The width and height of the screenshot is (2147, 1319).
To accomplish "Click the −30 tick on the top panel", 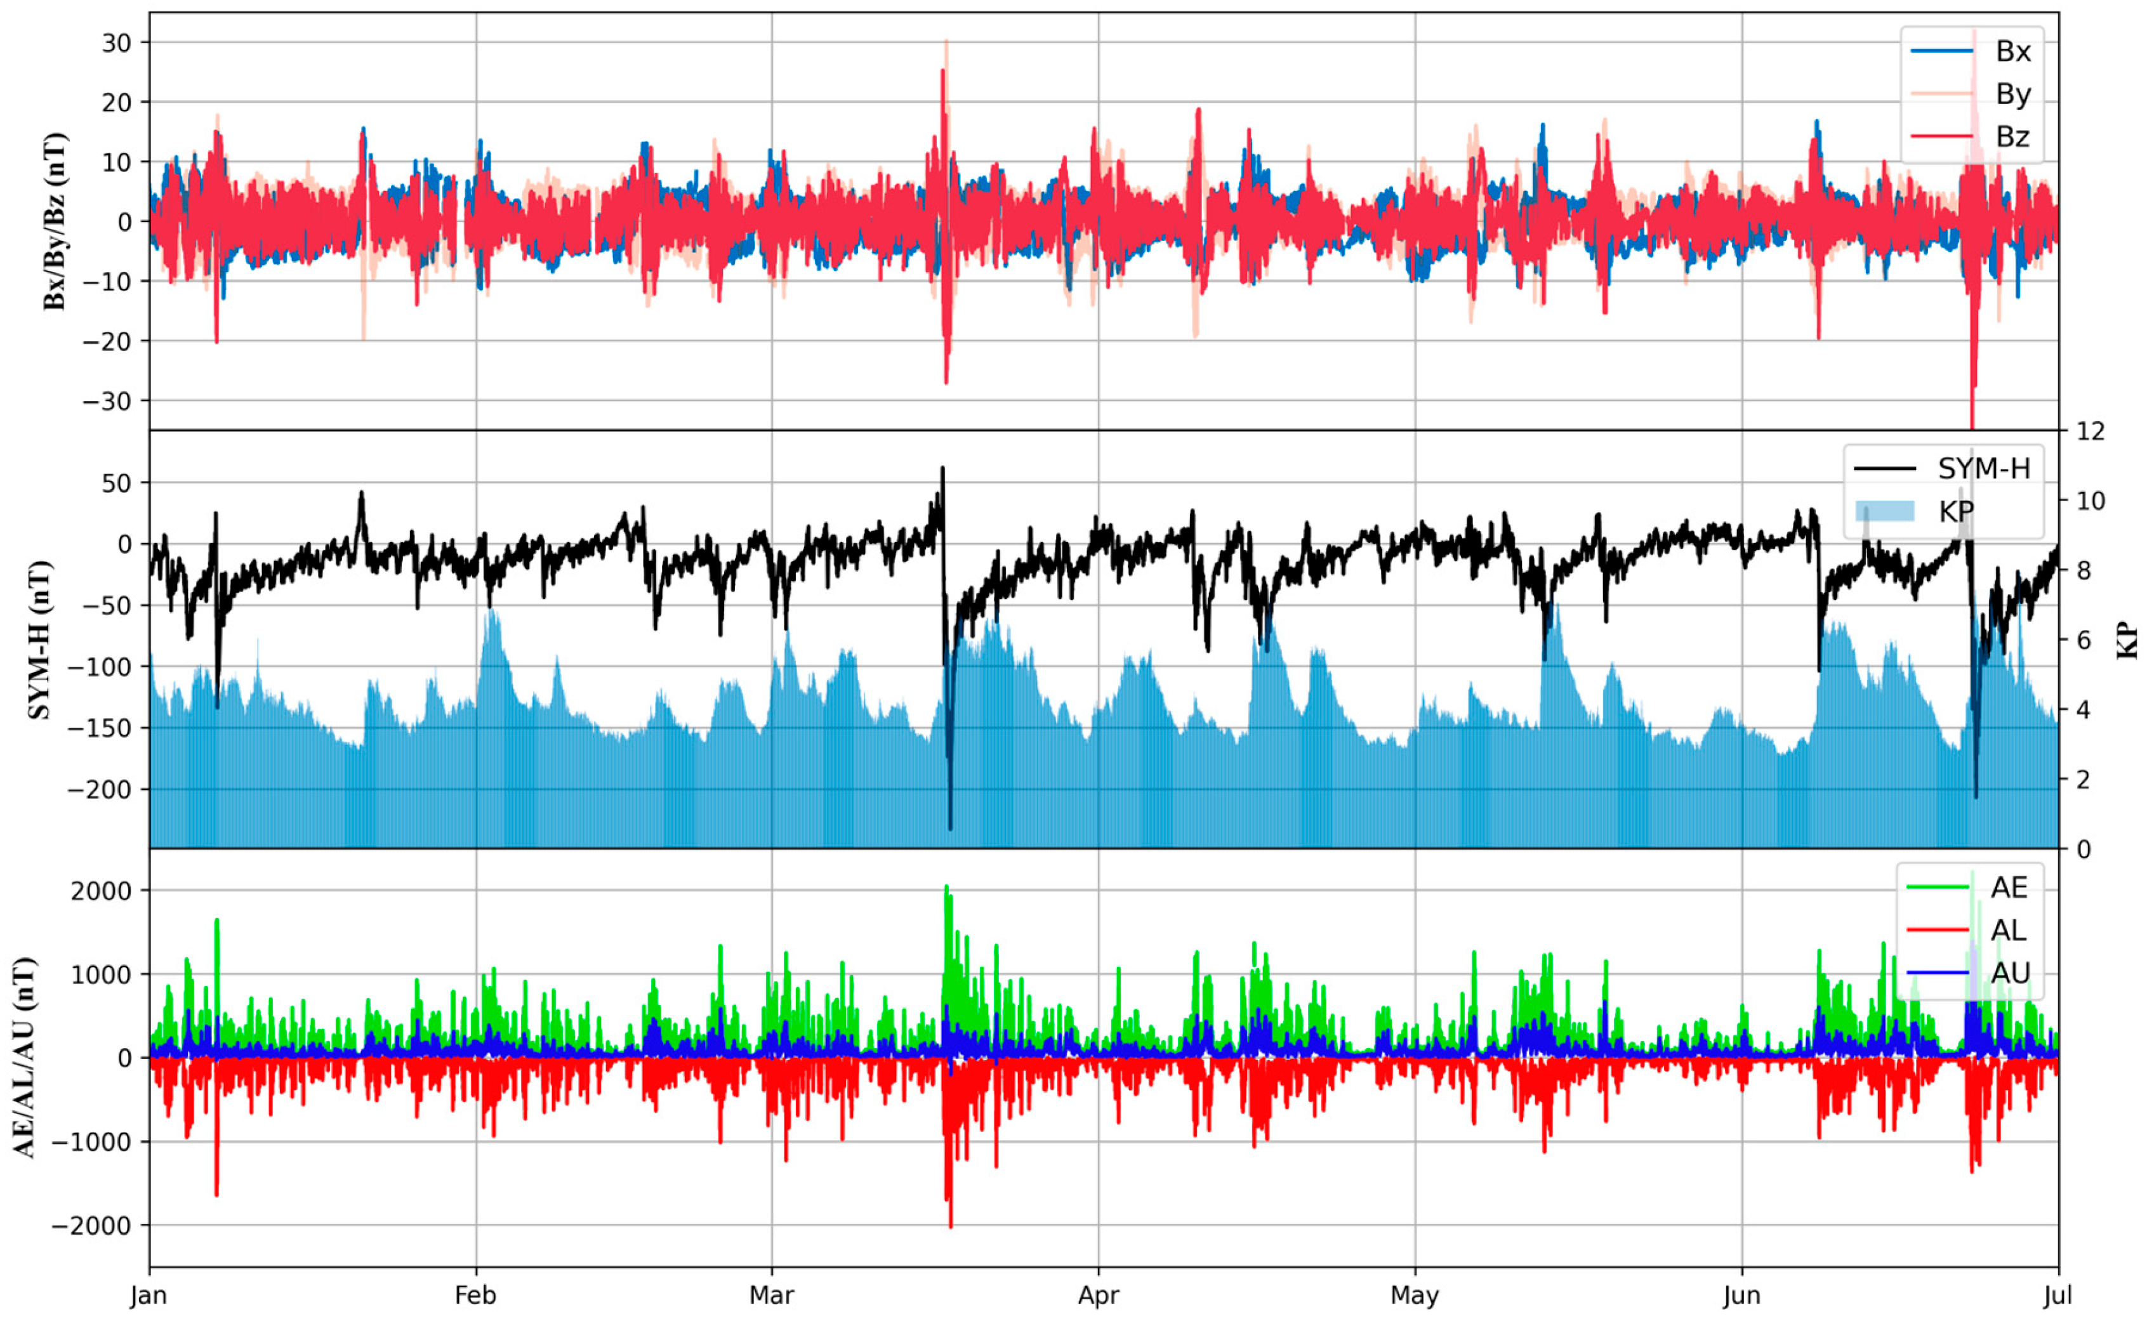I will pyautogui.click(x=107, y=400).
